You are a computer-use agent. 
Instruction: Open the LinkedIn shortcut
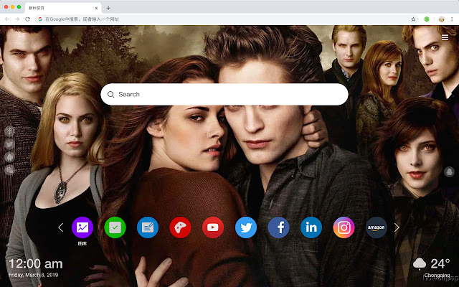point(311,227)
